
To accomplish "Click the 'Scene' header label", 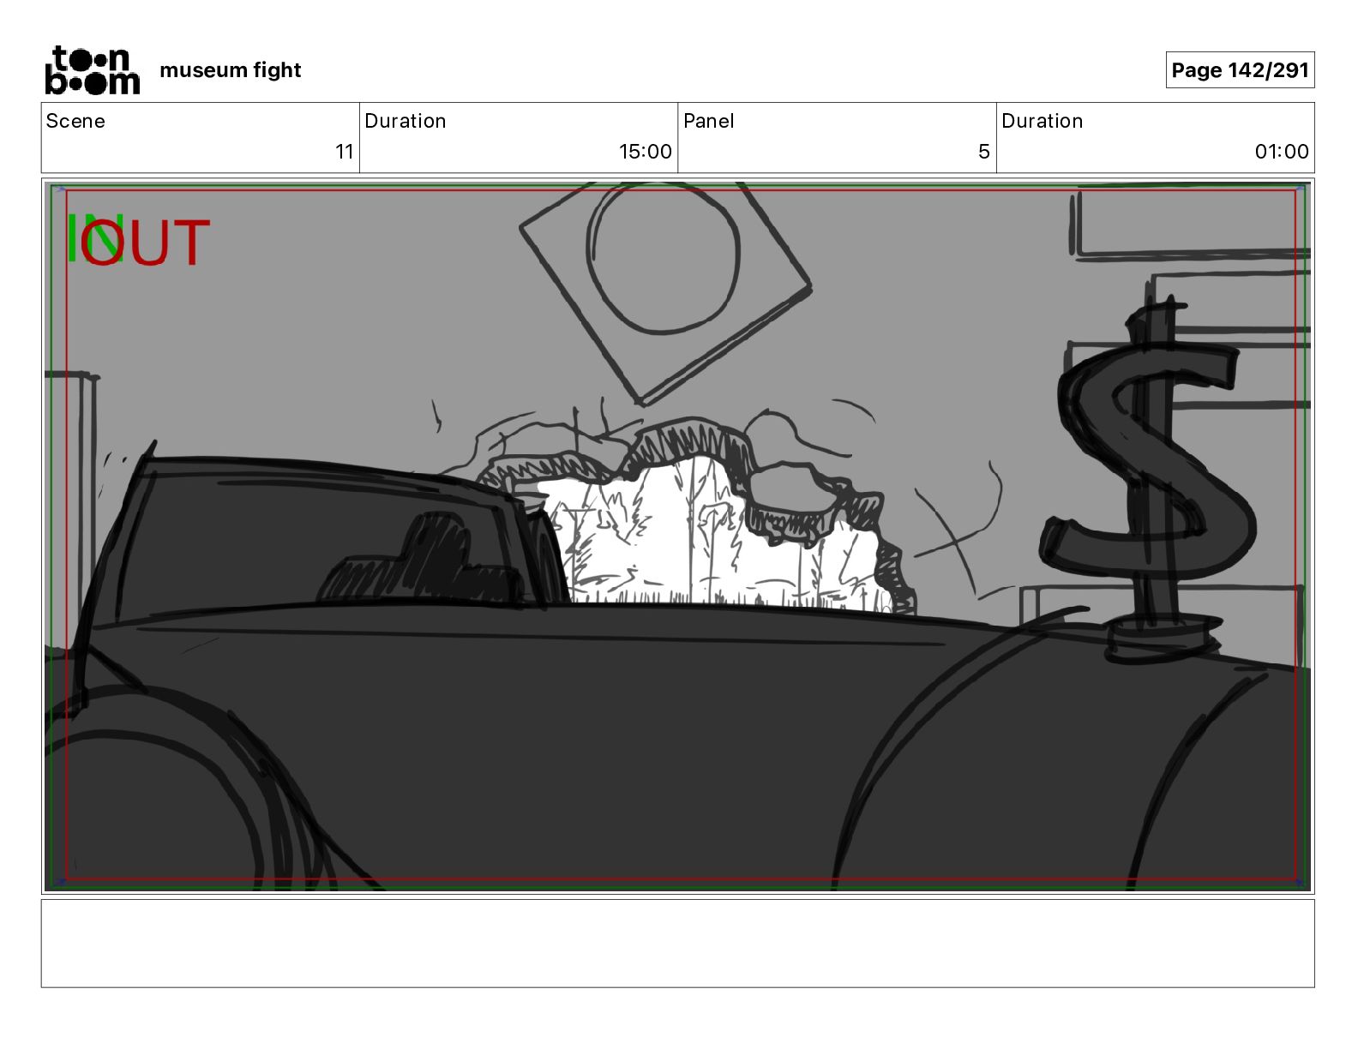I will coord(75,121).
